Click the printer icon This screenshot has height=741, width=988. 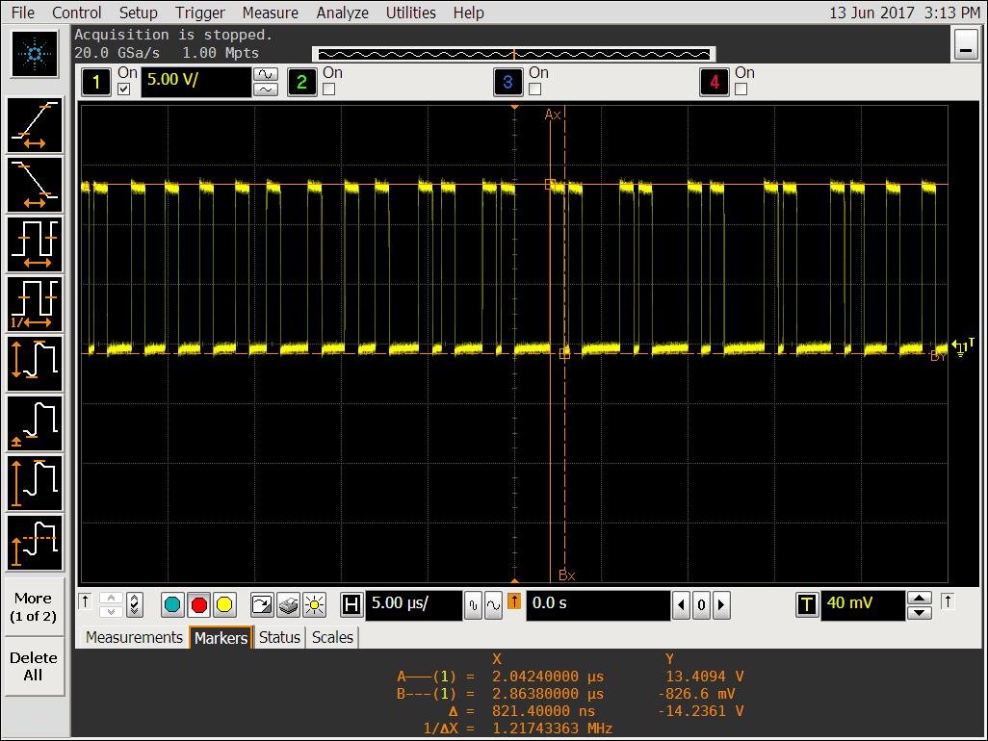click(x=288, y=605)
